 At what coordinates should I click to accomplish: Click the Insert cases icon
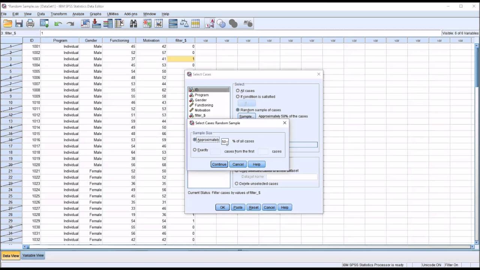[147, 24]
